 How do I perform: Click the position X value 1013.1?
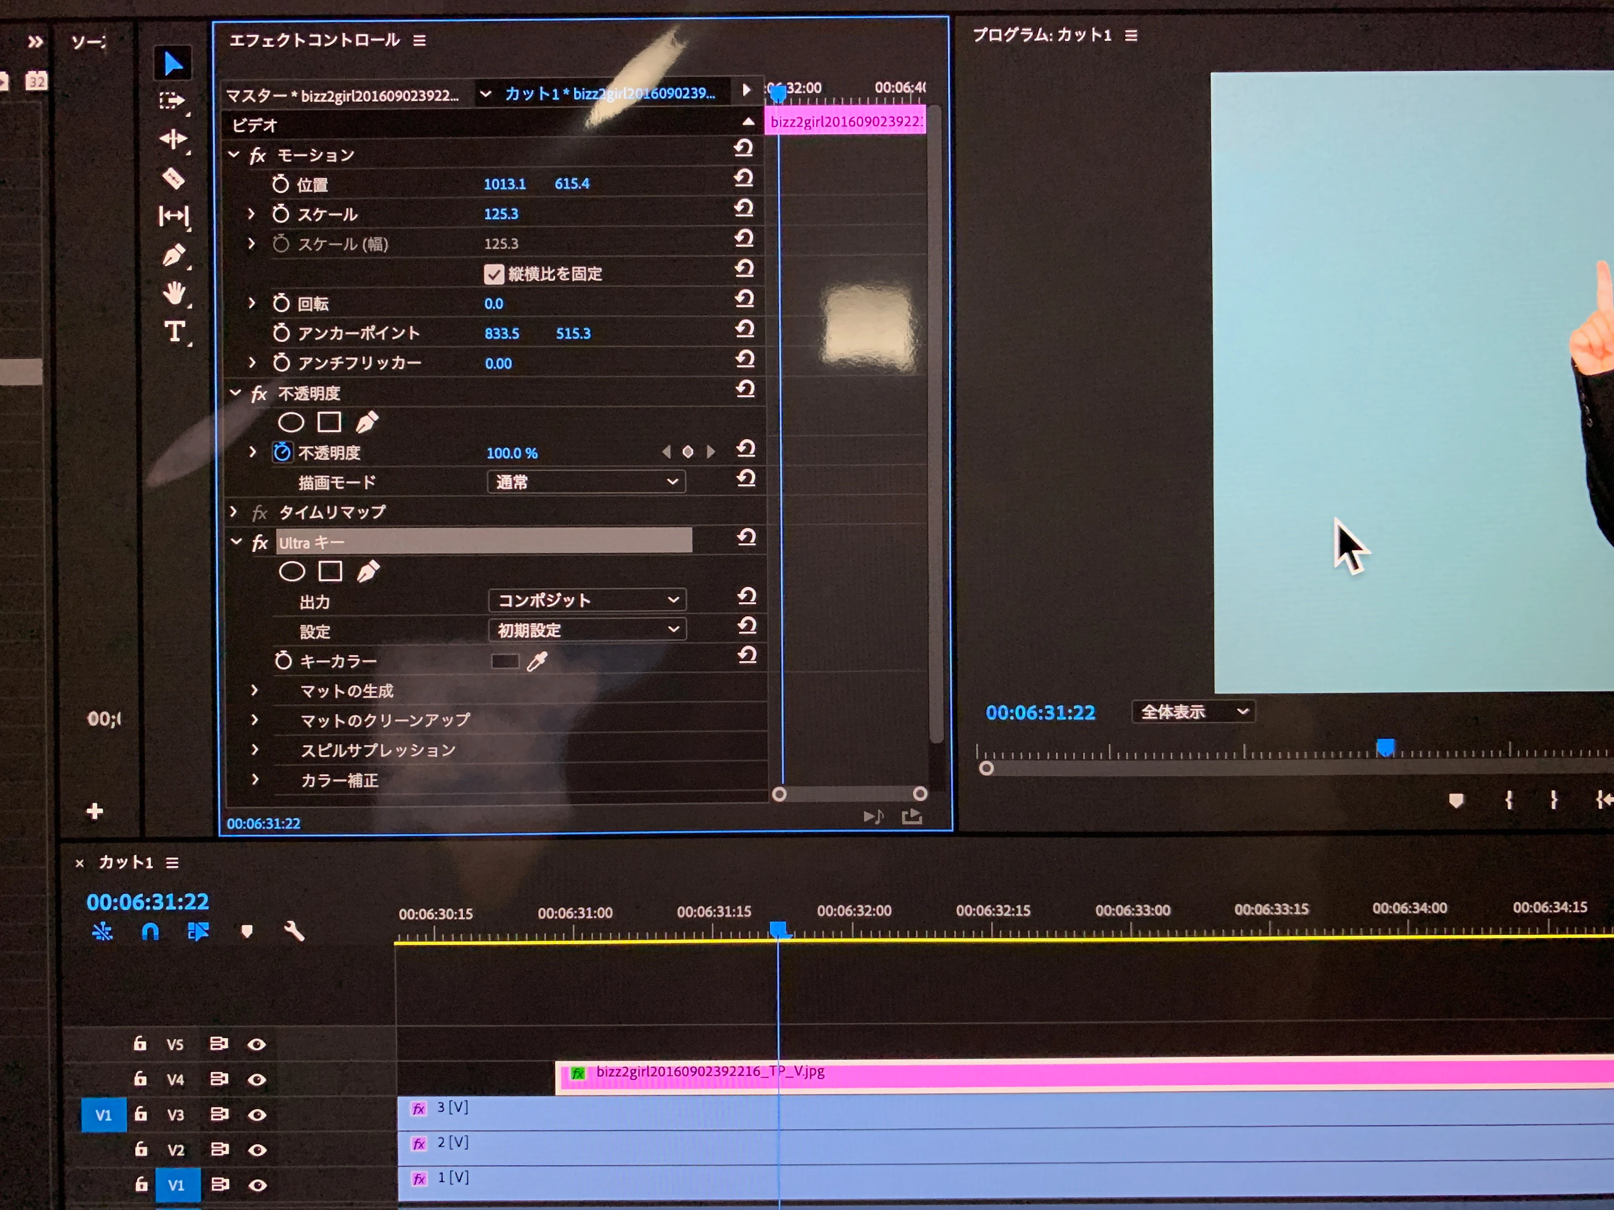tap(504, 184)
